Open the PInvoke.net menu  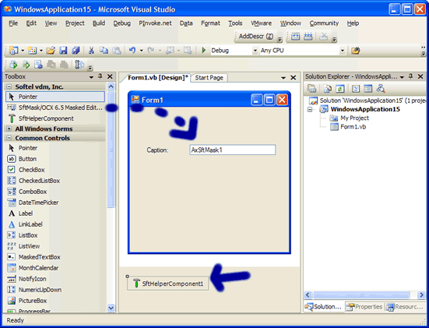pos(155,23)
